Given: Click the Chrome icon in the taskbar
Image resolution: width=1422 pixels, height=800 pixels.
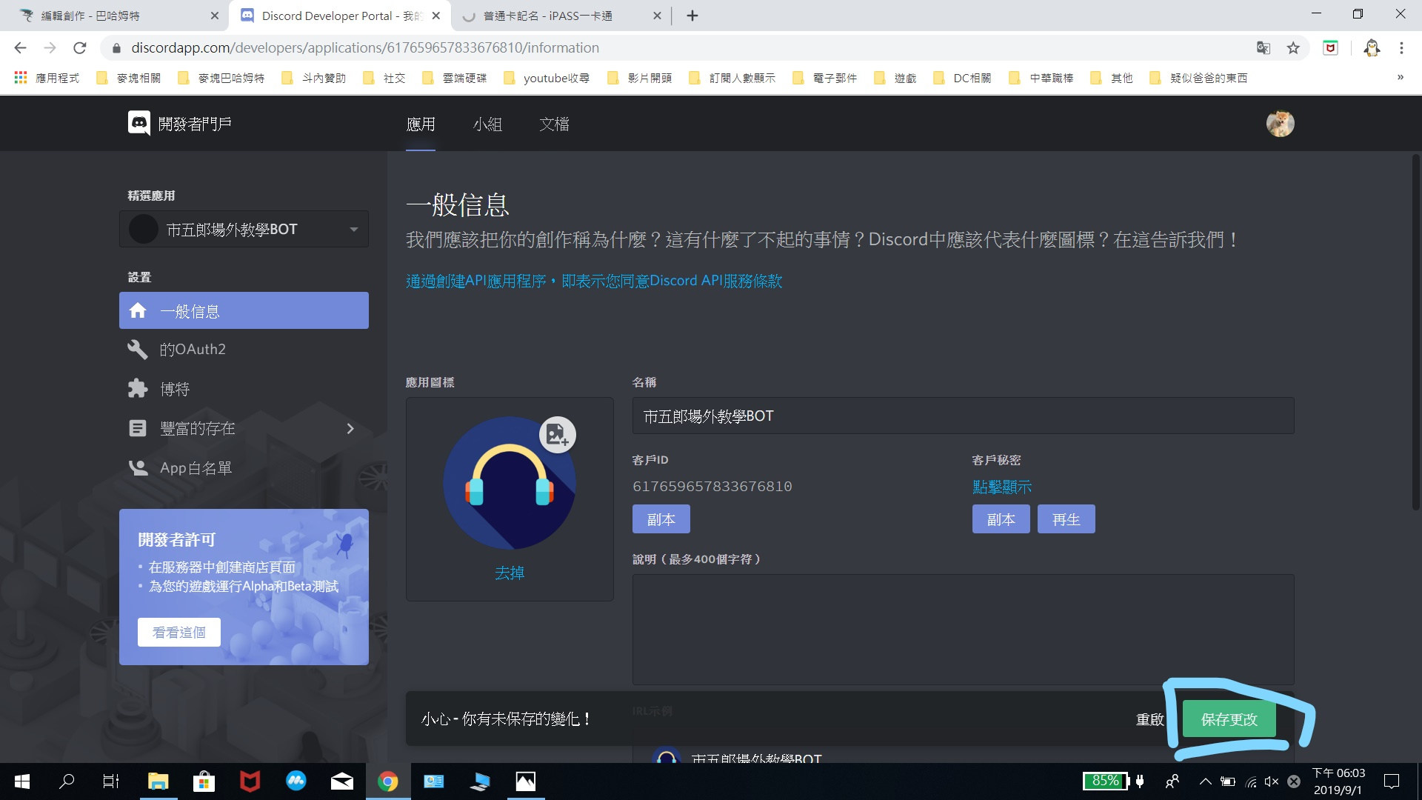Looking at the screenshot, I should (x=388, y=781).
